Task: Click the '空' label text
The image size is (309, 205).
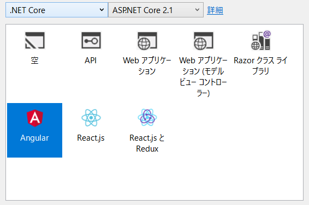Action: tap(35, 61)
